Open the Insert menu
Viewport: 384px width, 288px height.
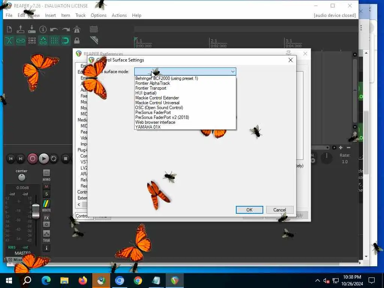(50, 15)
